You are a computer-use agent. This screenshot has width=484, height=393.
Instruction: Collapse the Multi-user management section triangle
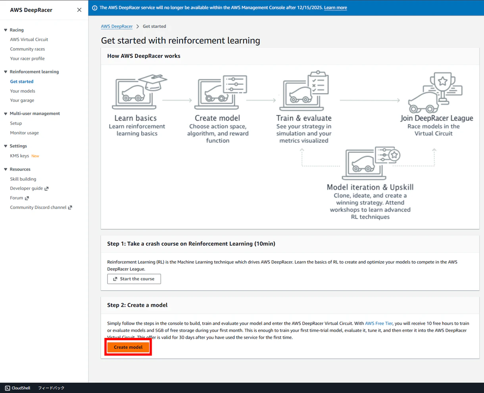(x=6, y=114)
